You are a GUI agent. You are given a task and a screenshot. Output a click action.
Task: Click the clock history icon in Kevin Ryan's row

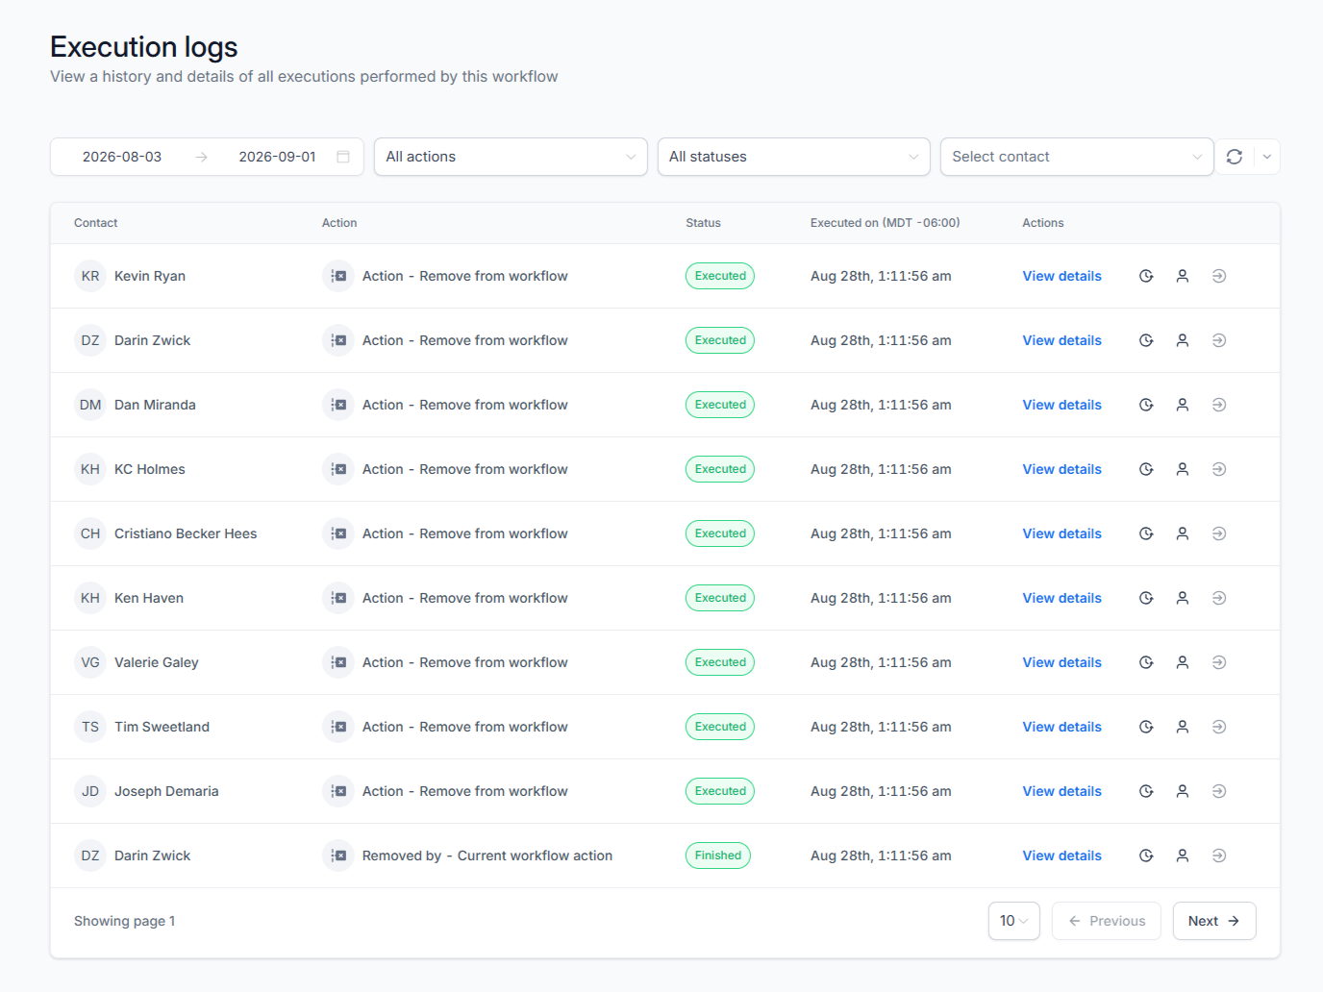1146,276
